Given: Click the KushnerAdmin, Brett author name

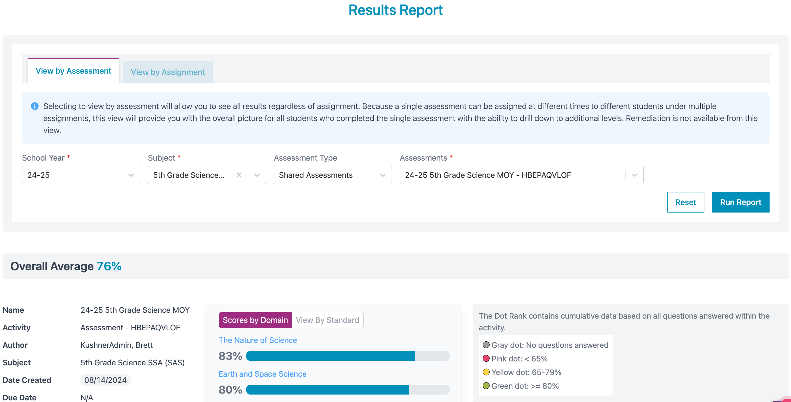Looking at the screenshot, I should point(116,345).
